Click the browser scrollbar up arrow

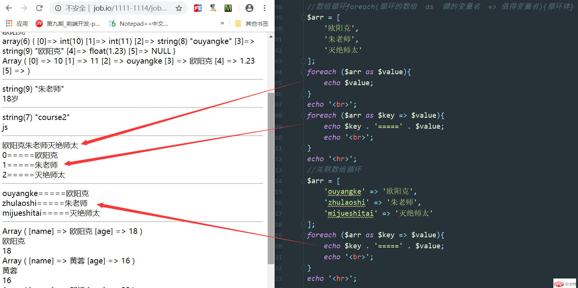click(x=270, y=36)
